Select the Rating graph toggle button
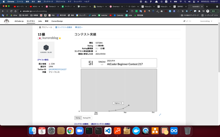 [x=78, y=118]
